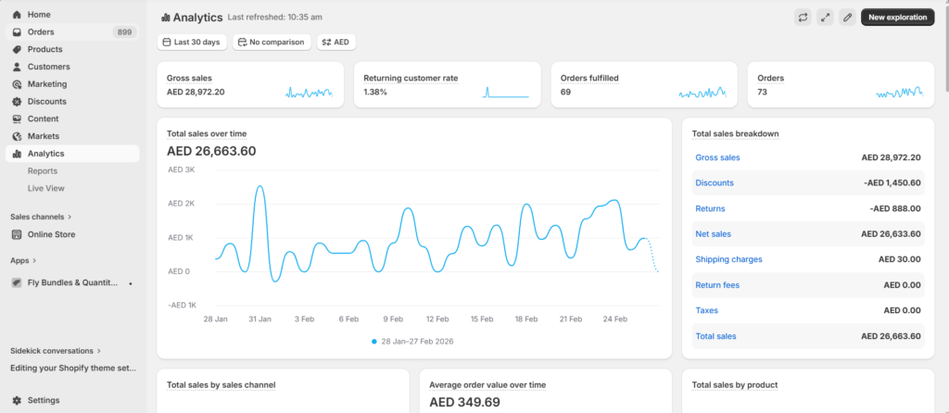The image size is (949, 413).
Task: Open Live View in the sidebar
Action: (46, 188)
